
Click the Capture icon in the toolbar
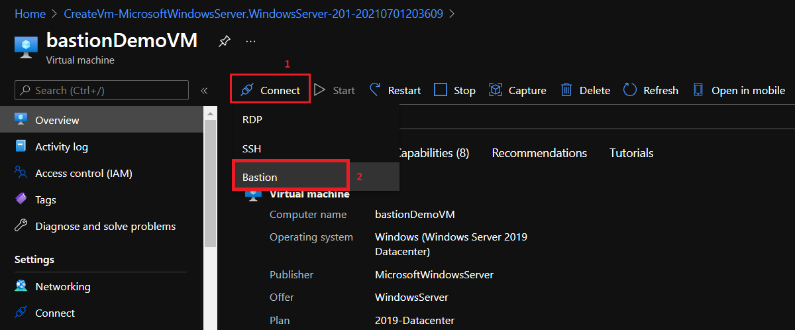pos(496,90)
